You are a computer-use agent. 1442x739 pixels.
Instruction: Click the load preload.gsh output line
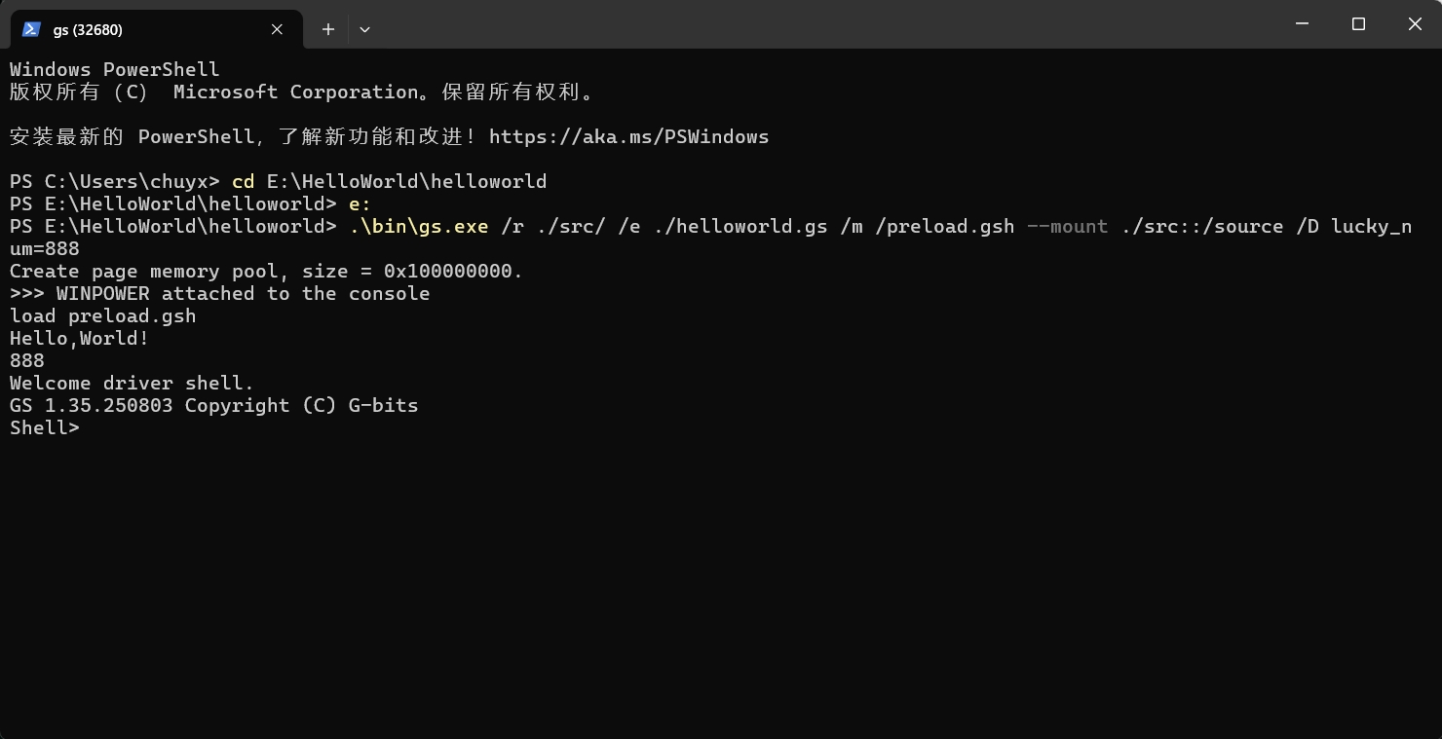click(x=102, y=315)
